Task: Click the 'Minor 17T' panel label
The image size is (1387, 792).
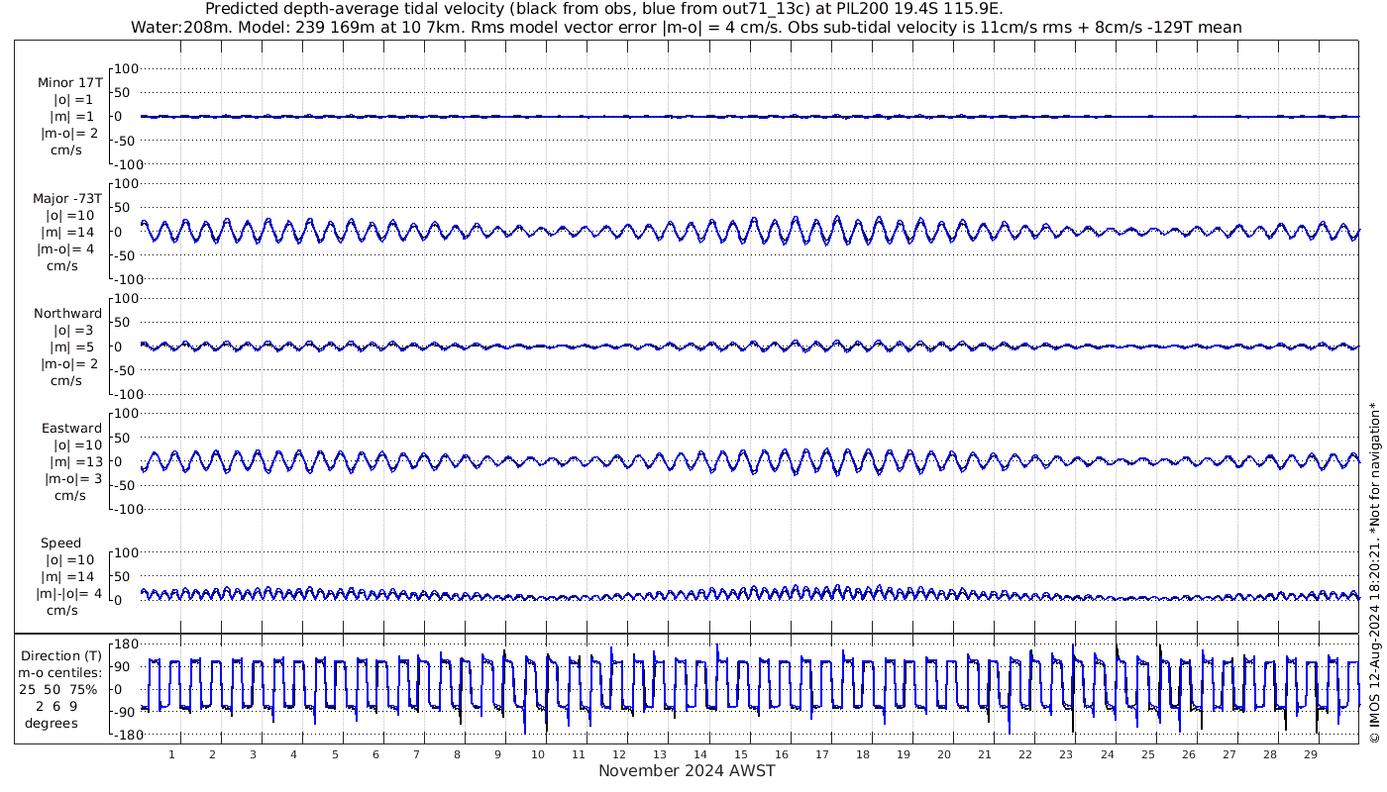Action: tap(69, 83)
